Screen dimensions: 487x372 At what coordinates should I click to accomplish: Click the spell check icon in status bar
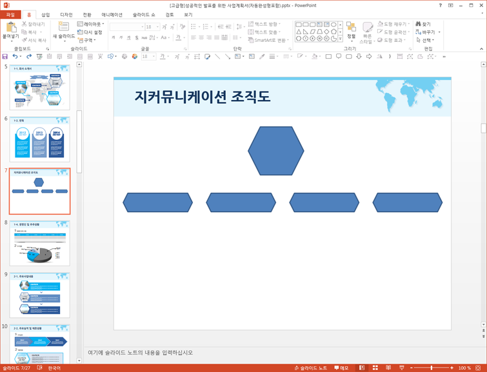(40, 368)
